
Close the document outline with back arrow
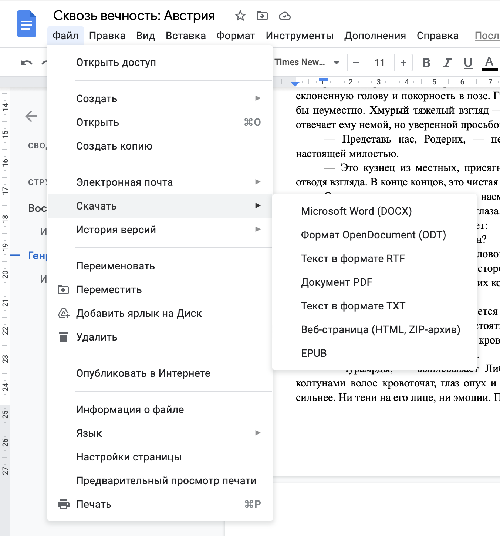(31, 116)
